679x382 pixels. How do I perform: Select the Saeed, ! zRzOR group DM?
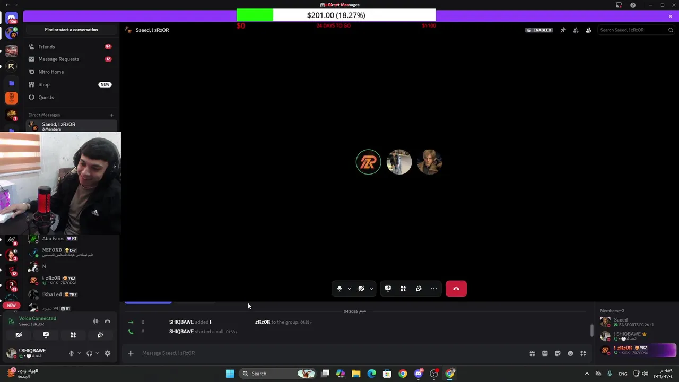[x=71, y=126]
